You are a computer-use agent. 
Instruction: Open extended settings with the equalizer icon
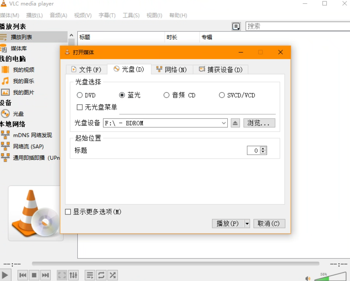tap(73, 275)
